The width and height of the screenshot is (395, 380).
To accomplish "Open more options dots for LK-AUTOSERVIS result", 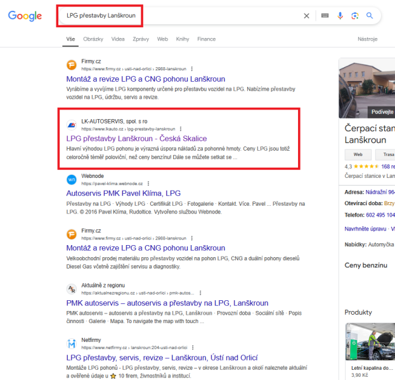I will tap(181, 129).
